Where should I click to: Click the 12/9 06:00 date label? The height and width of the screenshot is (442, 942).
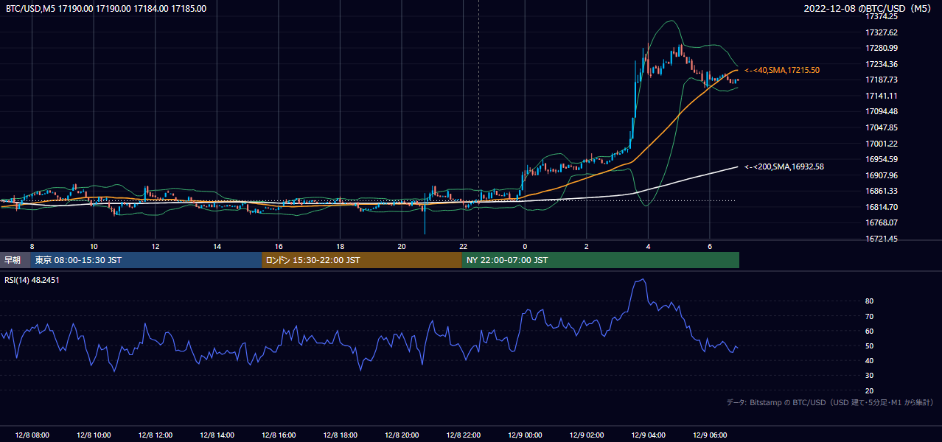[709, 435]
